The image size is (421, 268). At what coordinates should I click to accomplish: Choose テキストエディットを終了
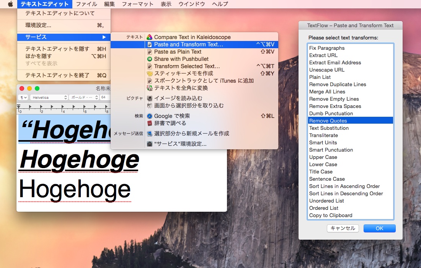pos(64,75)
